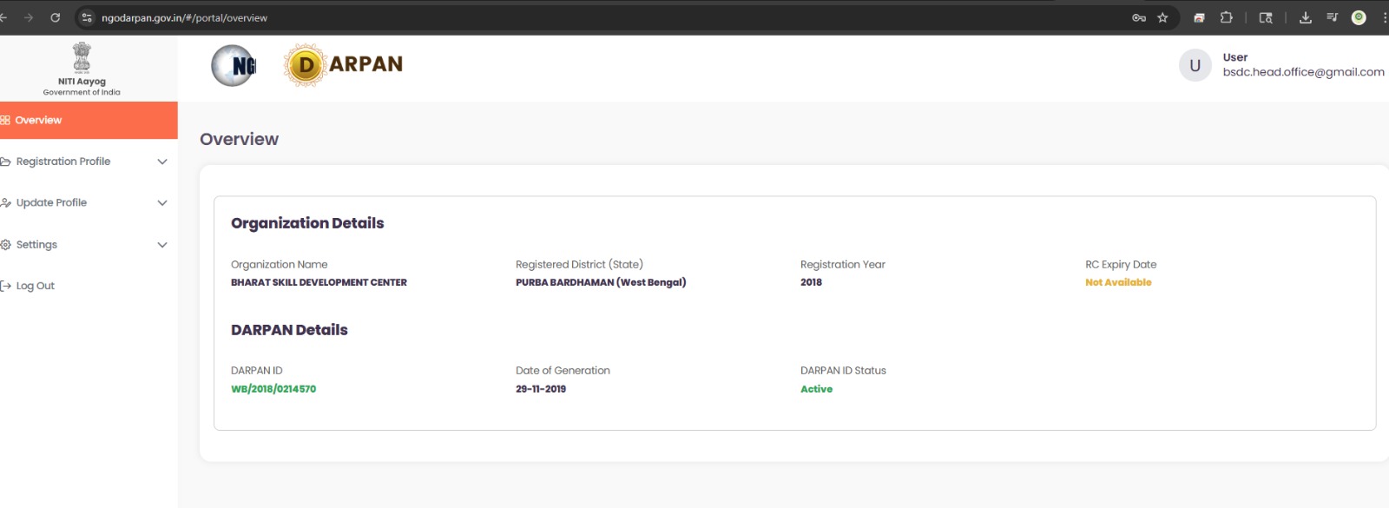Click the NITI Aayog emblem logo

click(82, 58)
